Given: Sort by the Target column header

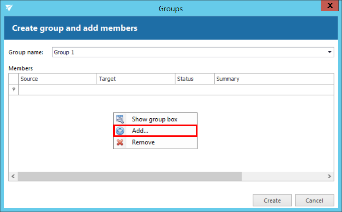Looking at the screenshot, I should [x=136, y=79].
